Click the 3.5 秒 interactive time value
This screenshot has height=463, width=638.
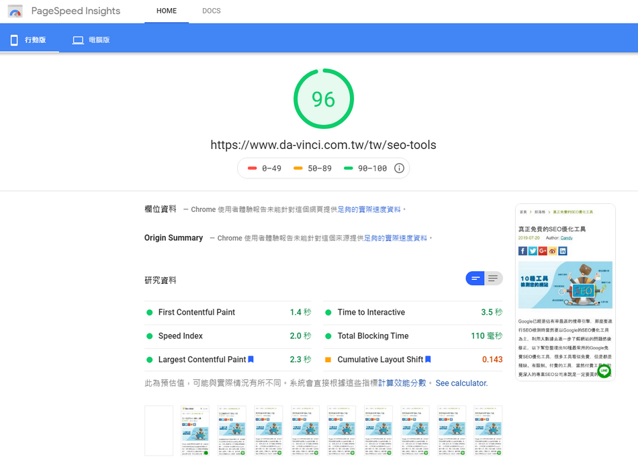492,312
